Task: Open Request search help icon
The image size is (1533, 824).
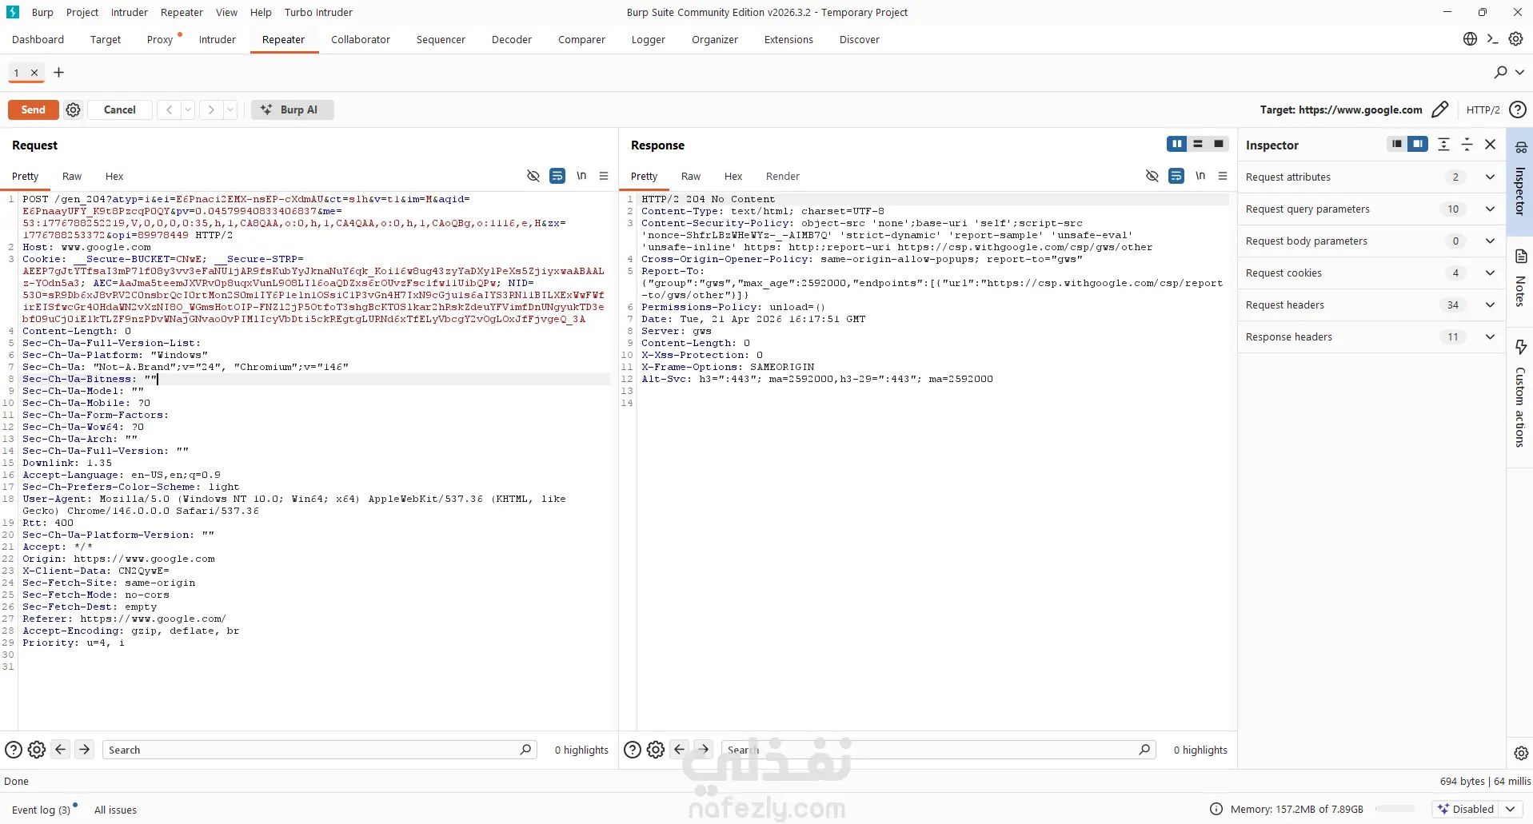Action: 14,750
